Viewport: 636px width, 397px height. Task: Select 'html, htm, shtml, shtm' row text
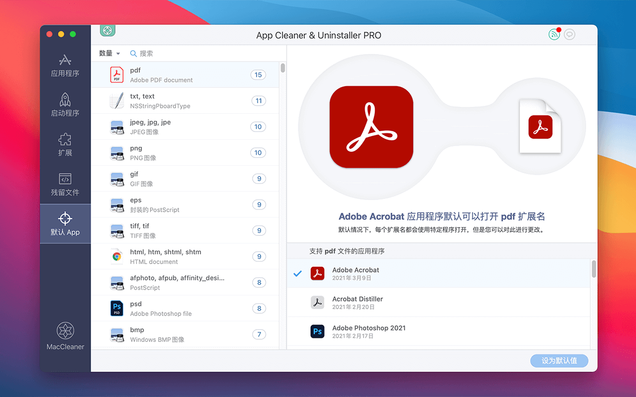pos(165,252)
